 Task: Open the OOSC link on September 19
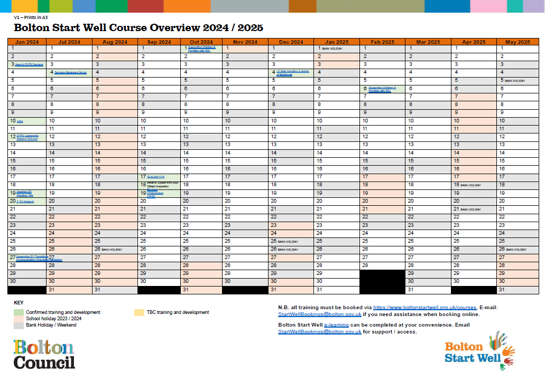(151, 196)
